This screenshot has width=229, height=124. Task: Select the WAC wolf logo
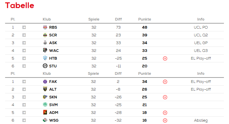coord(45,50)
